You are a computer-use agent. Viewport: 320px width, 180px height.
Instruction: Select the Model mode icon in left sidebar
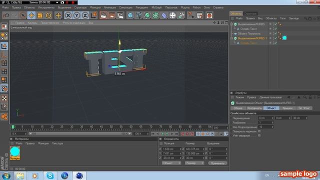tap(4, 46)
